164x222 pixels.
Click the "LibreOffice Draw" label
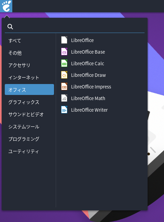click(88, 75)
